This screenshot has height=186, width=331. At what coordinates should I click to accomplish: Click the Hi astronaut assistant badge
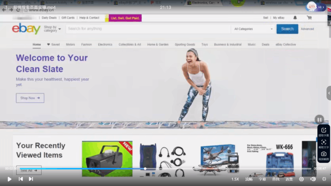pyautogui.click(x=316, y=7)
